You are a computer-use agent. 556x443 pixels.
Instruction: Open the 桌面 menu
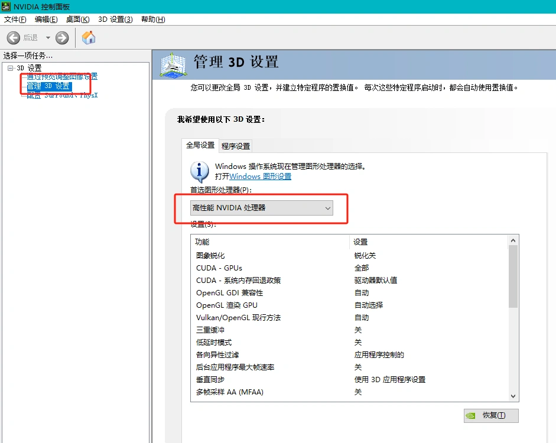coord(77,19)
